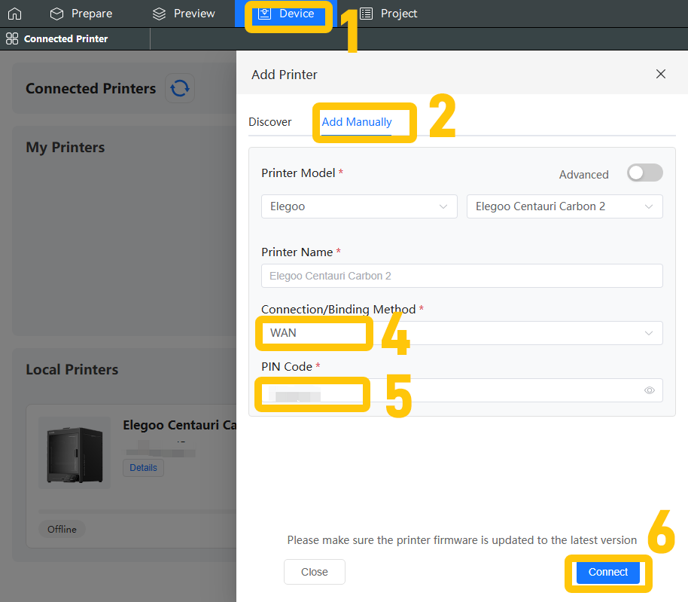Open Details for Elegoo Centauri printer

coord(143,468)
